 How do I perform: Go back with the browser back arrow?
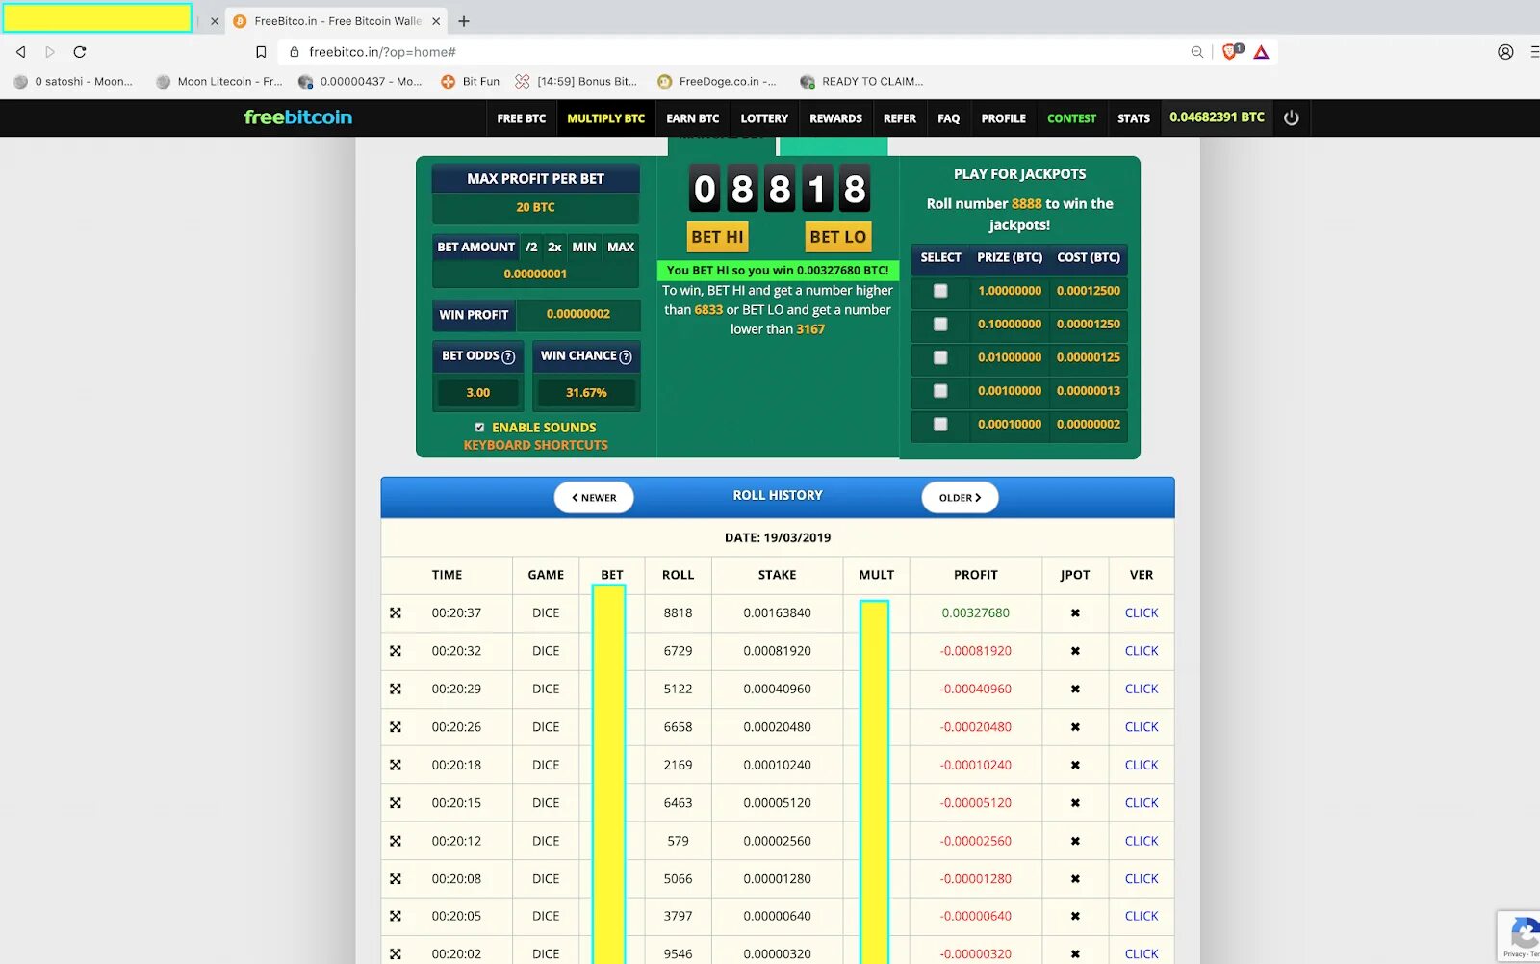point(20,52)
